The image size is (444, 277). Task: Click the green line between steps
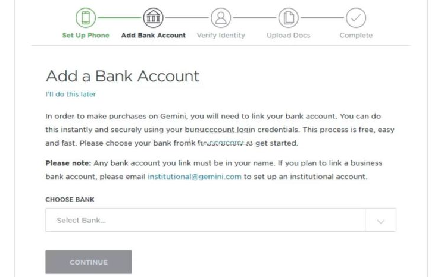click(x=120, y=18)
